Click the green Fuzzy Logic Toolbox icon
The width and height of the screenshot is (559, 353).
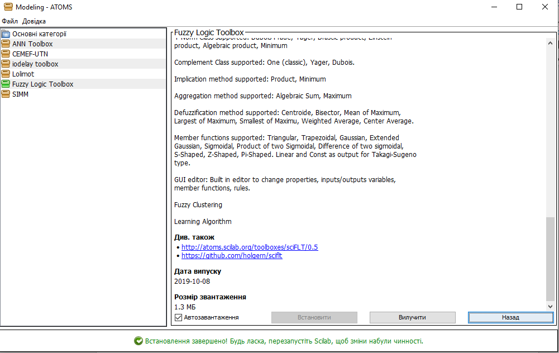6,84
